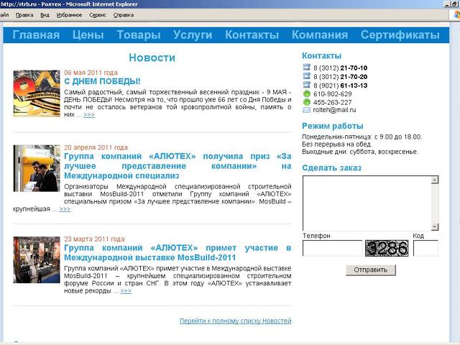Open the Компания navigation tab
This screenshot has height=345, width=460.
320,35
